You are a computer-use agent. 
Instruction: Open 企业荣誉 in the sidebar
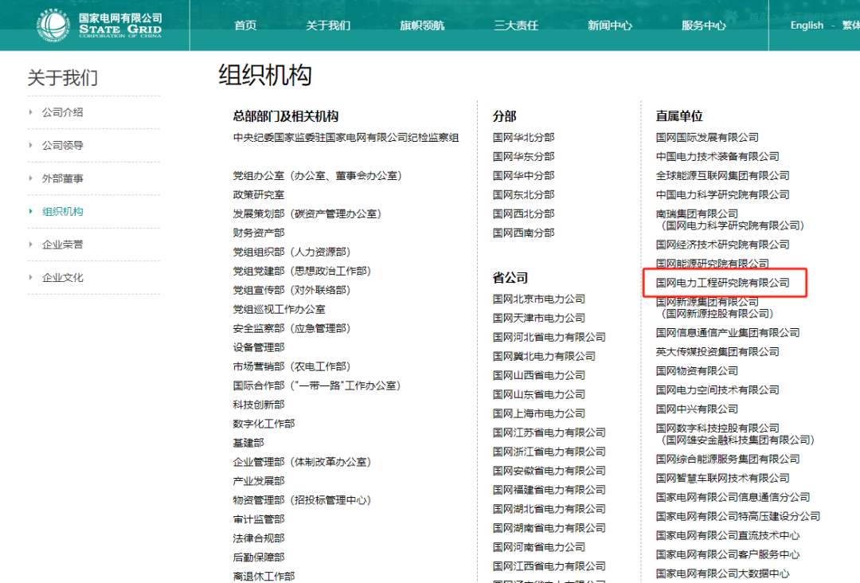(63, 245)
